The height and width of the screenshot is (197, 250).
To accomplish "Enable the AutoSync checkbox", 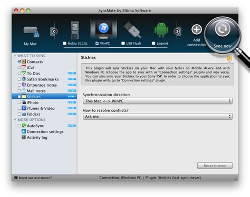I will pyautogui.click(x=20, y=126).
